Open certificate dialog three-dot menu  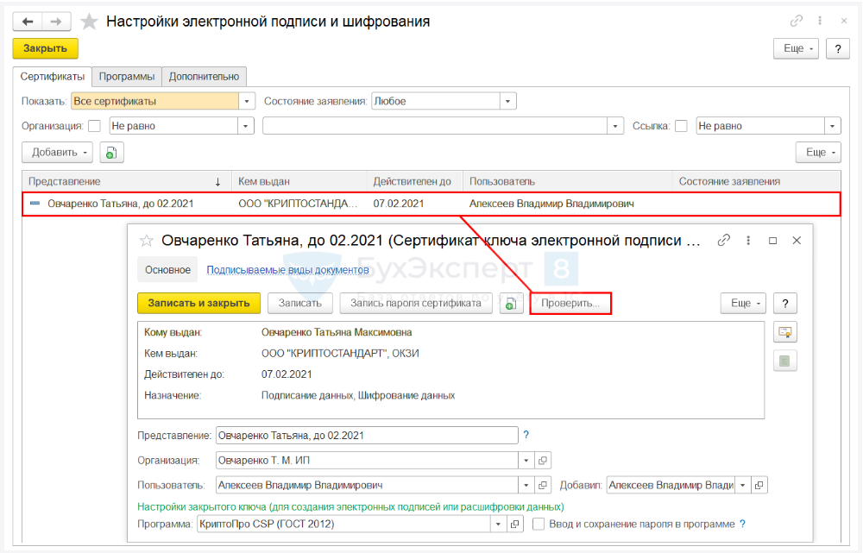click(748, 241)
